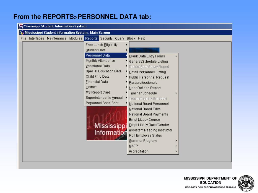258x193 pixels.
Task: Open the Help menu
Action: pyautogui.click(x=142, y=38)
